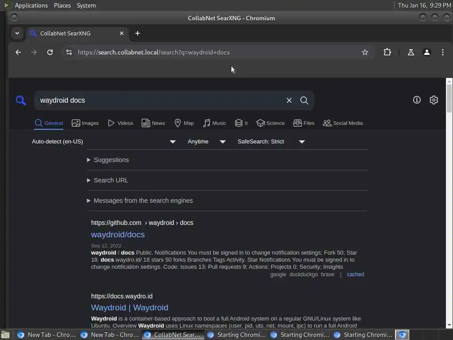Switch to News category

[x=154, y=123]
